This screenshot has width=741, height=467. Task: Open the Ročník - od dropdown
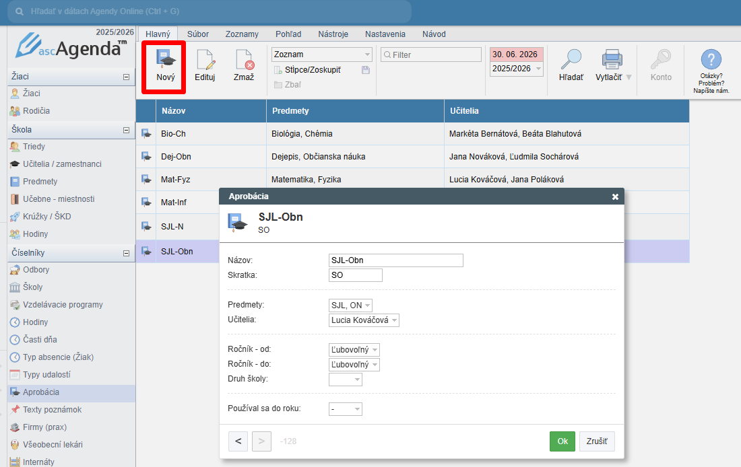coord(354,350)
